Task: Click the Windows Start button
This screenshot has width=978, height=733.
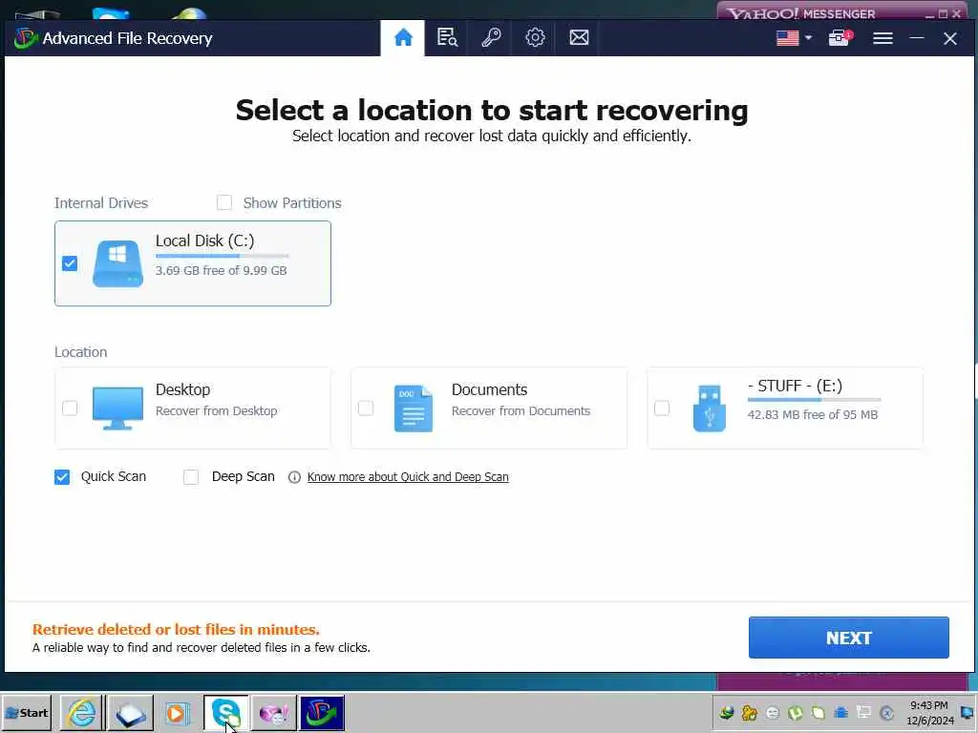Action: coord(27,712)
